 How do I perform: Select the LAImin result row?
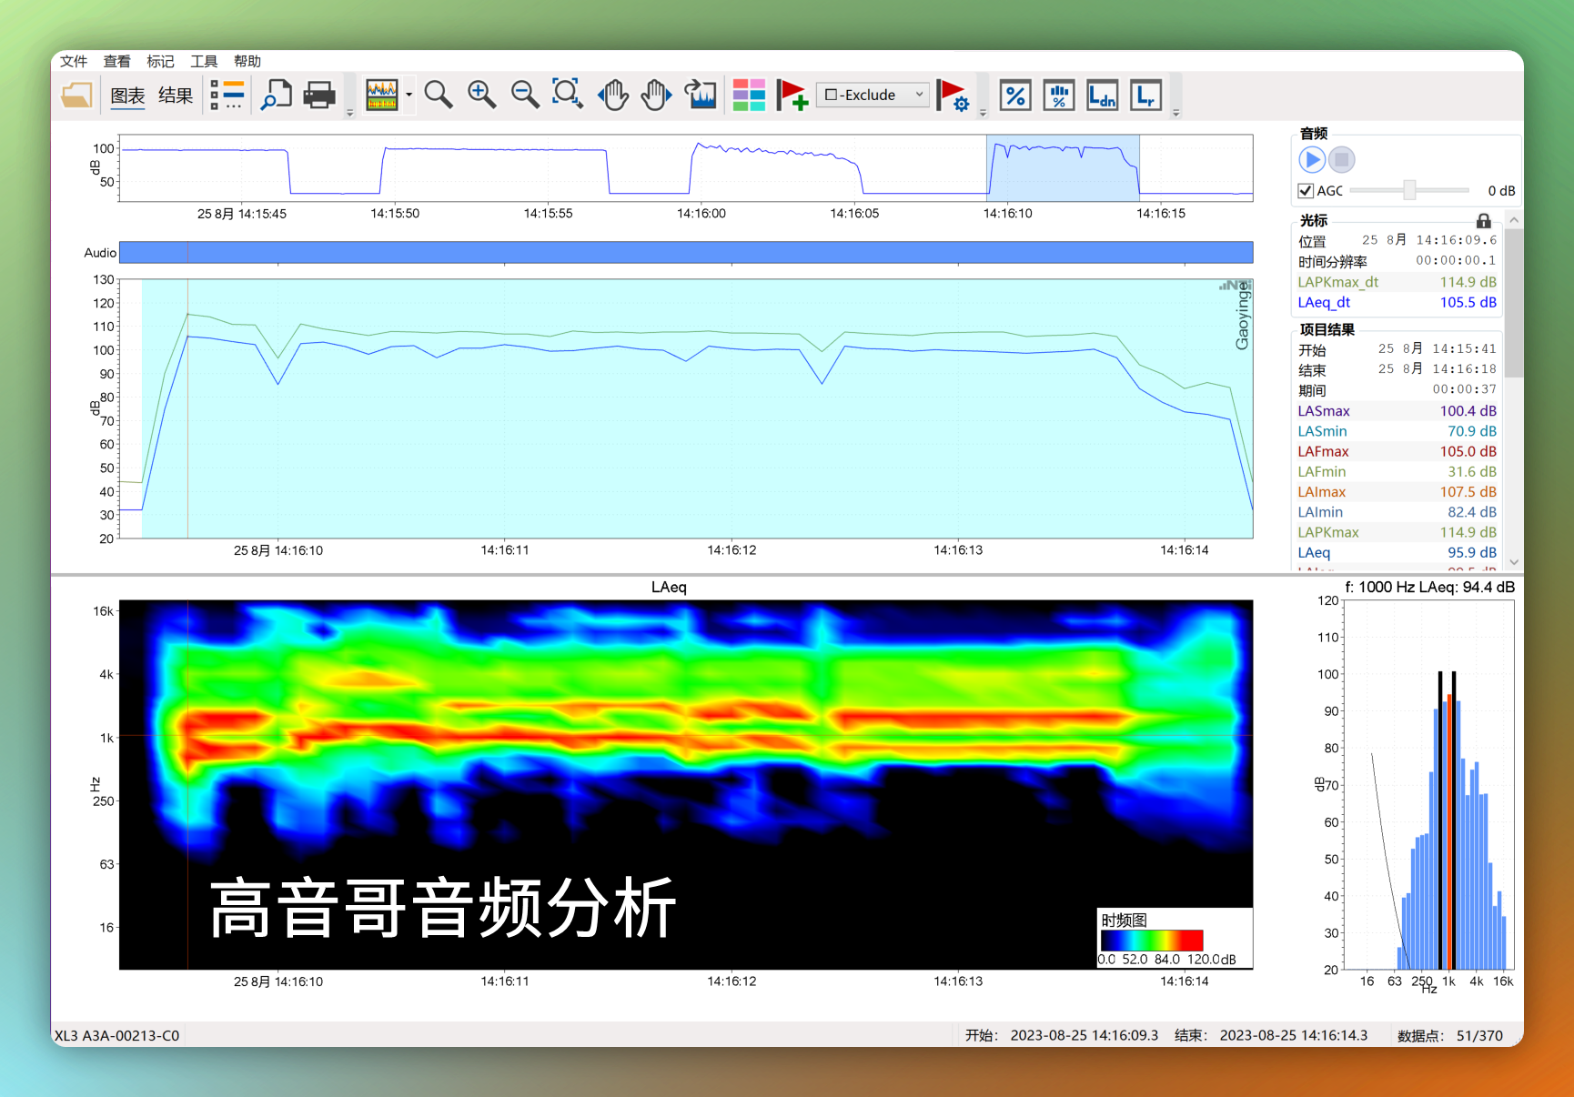(1397, 512)
